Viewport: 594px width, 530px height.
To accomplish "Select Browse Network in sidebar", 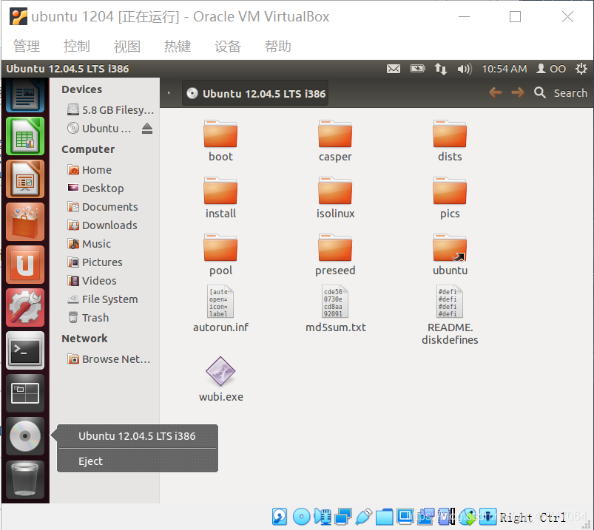I will click(x=109, y=359).
